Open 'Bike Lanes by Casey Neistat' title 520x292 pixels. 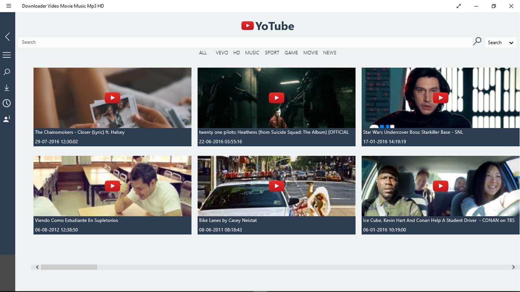point(228,220)
